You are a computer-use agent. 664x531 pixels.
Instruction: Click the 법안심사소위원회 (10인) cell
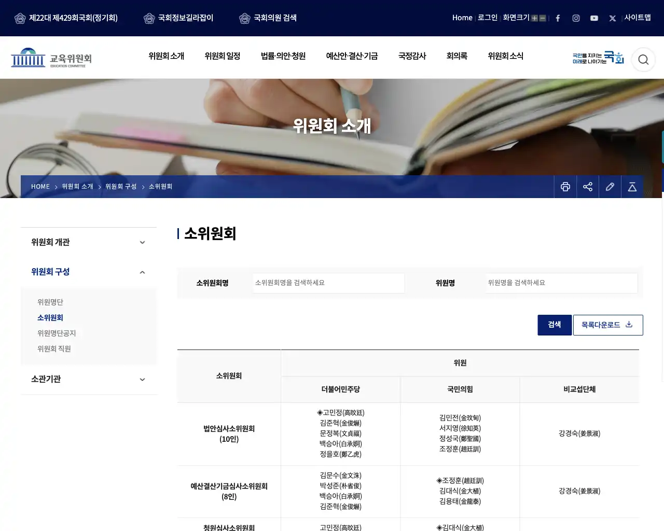229,434
